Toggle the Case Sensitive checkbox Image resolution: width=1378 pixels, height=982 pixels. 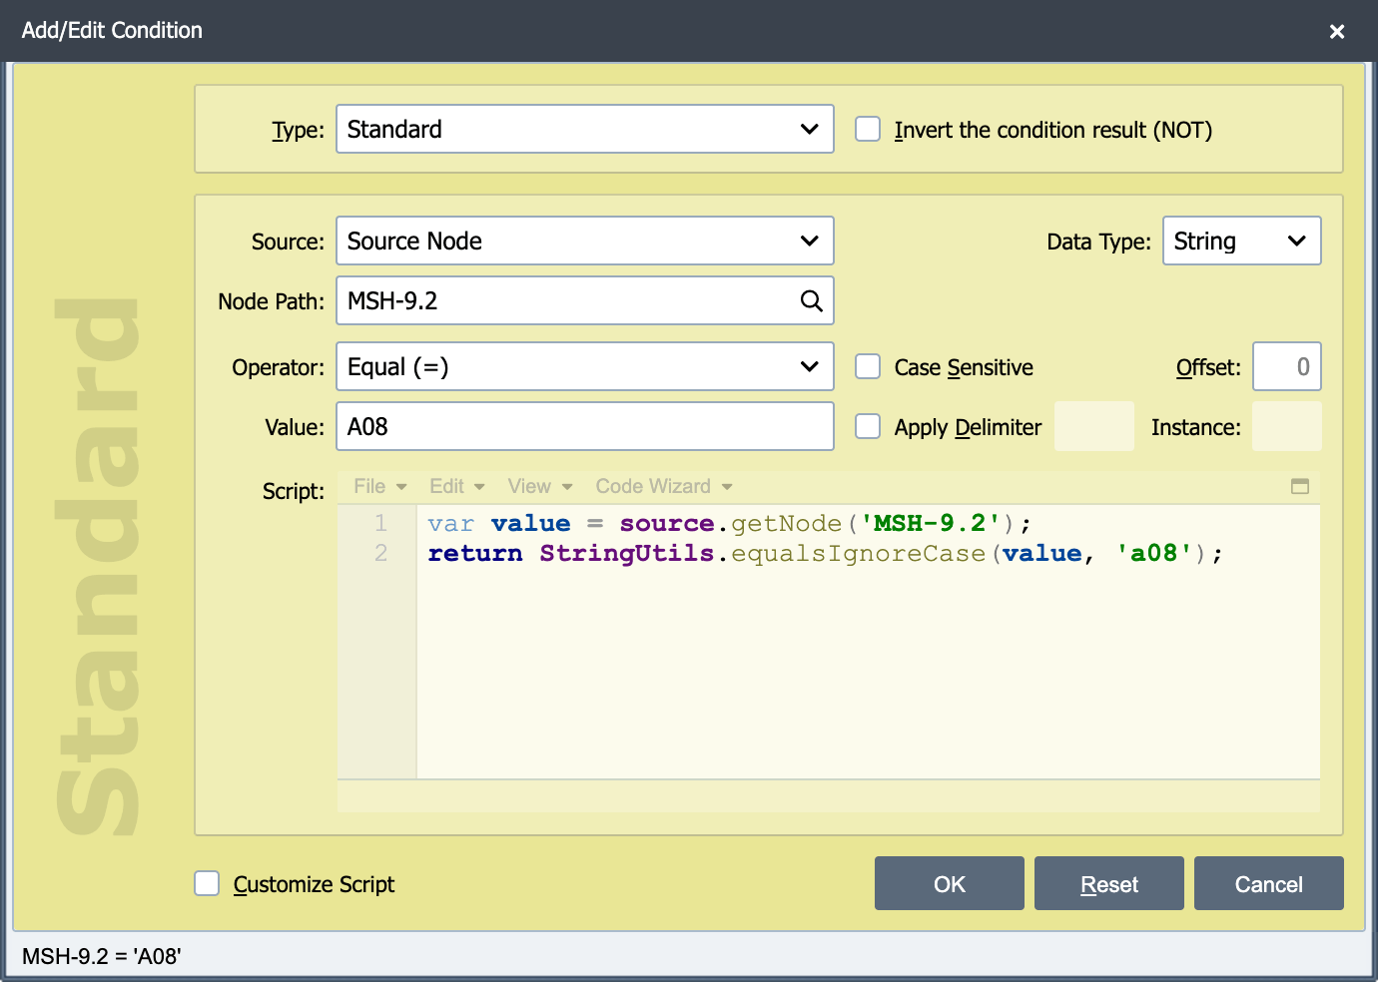click(868, 366)
